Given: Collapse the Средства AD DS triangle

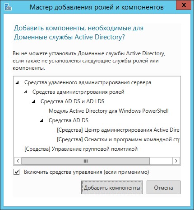Looking at the screenshot, I should 42,120.
